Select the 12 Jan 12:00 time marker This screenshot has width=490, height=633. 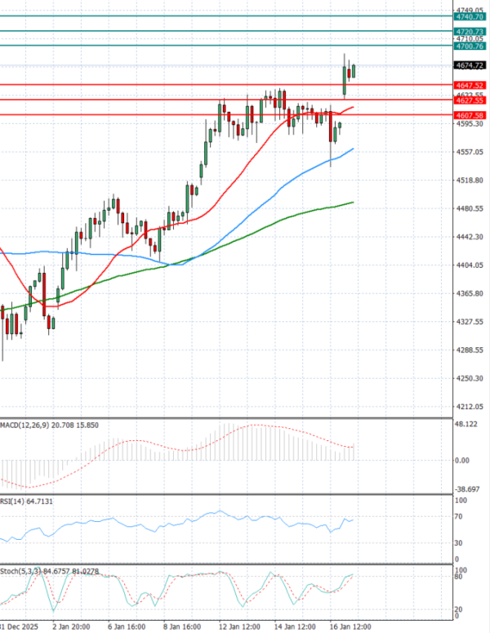pyautogui.click(x=241, y=627)
